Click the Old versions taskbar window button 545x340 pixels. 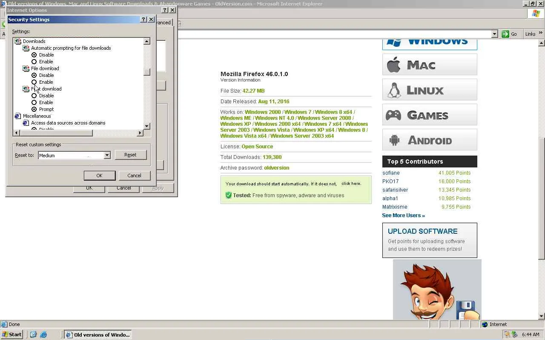tap(97, 334)
